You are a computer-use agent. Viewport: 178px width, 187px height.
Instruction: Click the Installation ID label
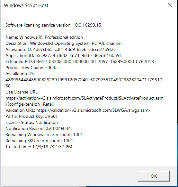click(20, 74)
